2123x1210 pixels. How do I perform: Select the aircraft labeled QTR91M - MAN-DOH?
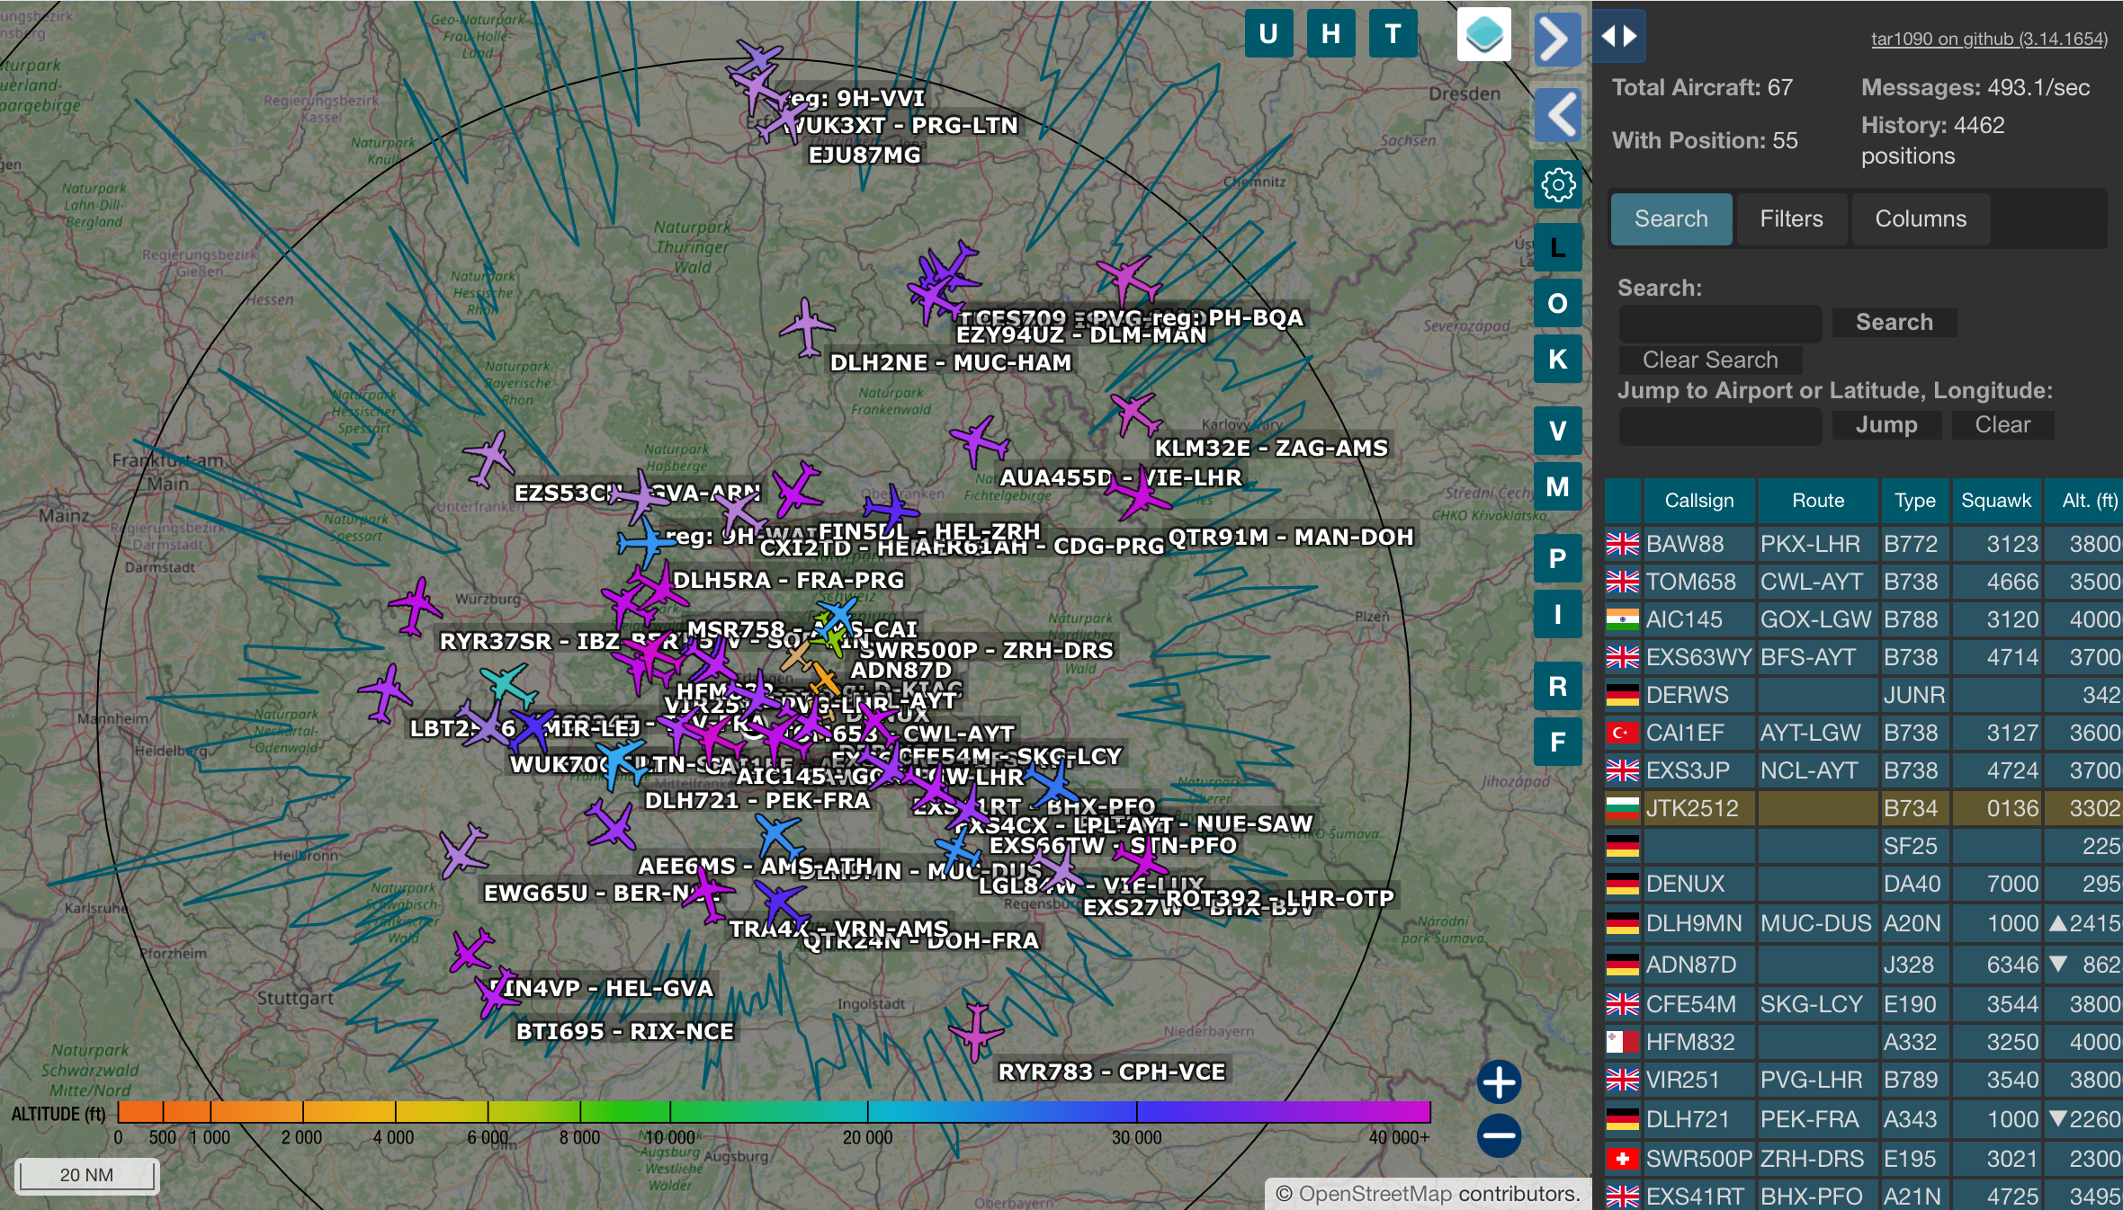pos(1140,494)
